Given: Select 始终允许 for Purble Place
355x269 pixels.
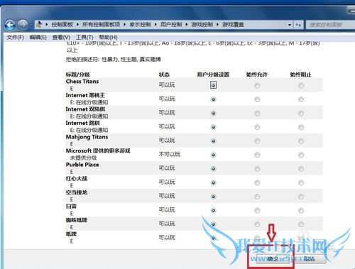Looking at the screenshot, I should coord(257,169).
